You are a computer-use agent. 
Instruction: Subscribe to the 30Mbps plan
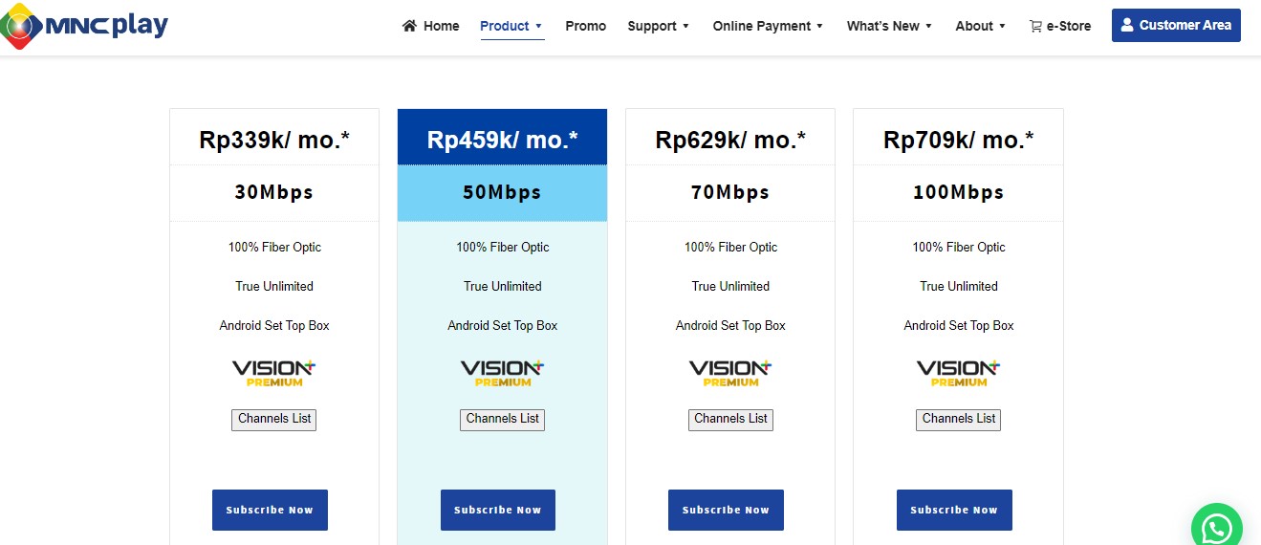click(x=270, y=510)
